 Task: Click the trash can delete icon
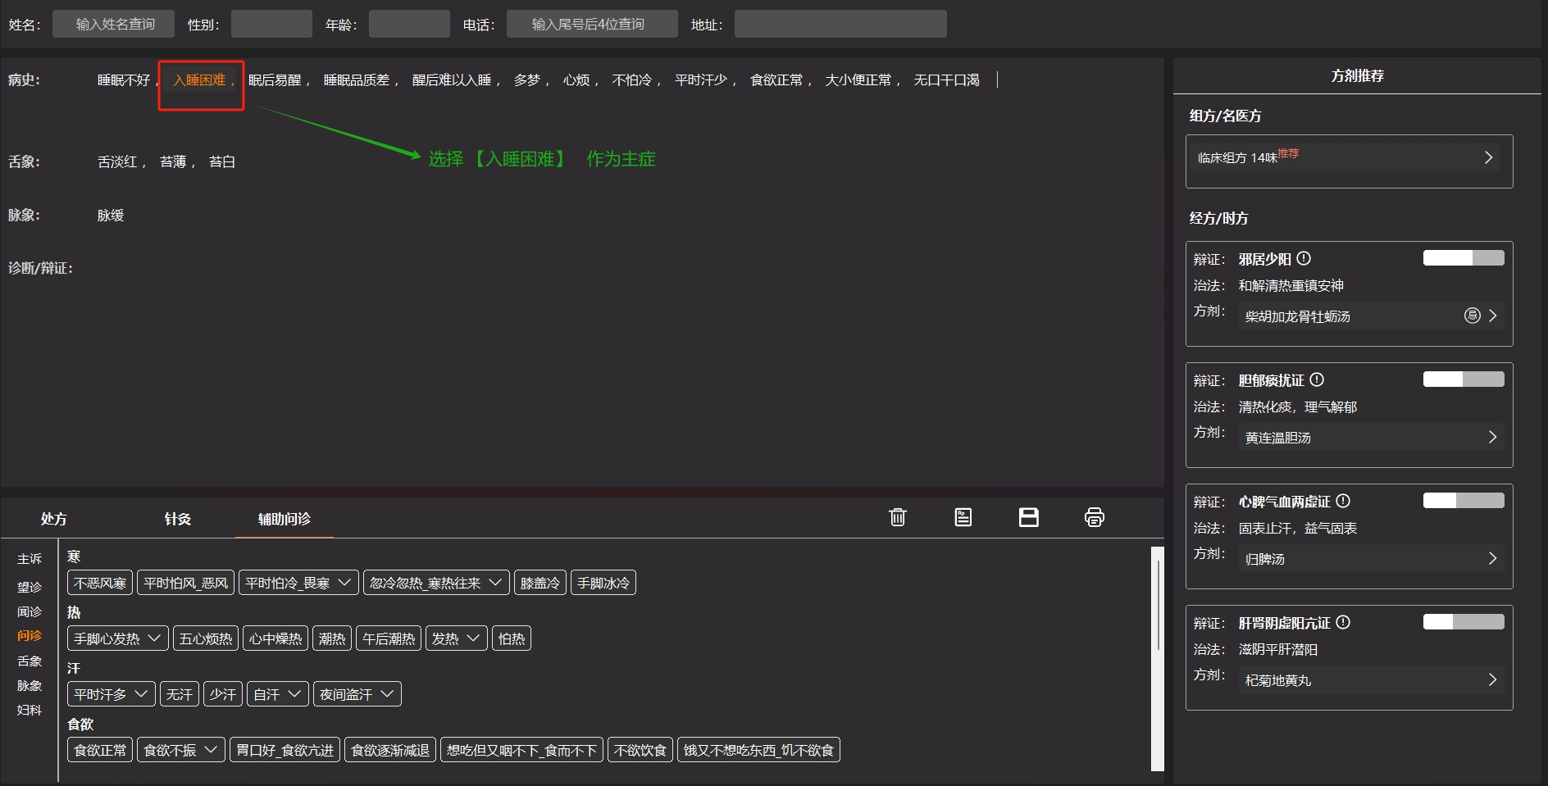pyautogui.click(x=897, y=517)
